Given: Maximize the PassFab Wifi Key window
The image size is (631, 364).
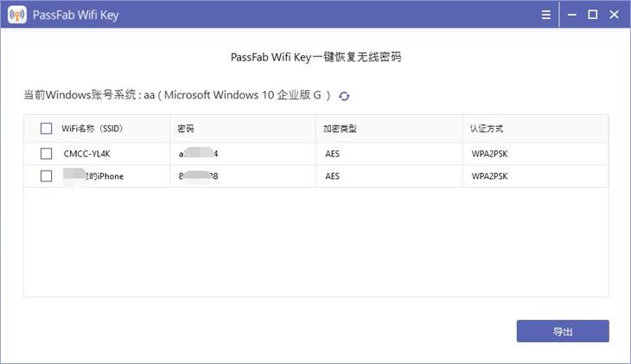Looking at the screenshot, I should tap(592, 15).
